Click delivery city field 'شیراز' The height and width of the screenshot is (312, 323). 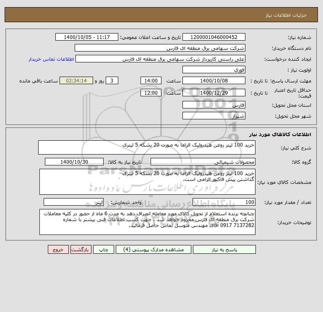[214, 116]
